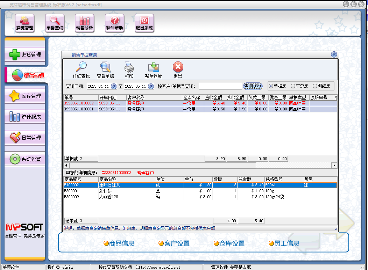Open 客户设置 link
Screen dimensions: 368x270
(x=174, y=243)
